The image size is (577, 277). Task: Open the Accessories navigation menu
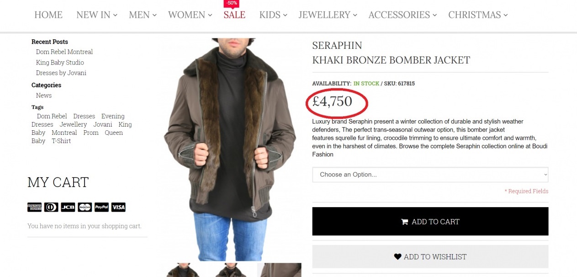tap(399, 15)
